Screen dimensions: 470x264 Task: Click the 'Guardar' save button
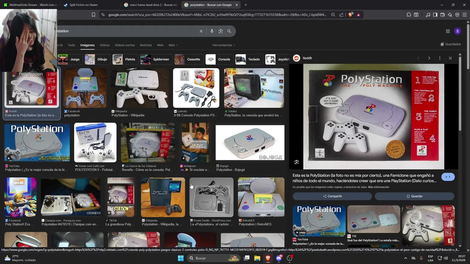click(415, 196)
